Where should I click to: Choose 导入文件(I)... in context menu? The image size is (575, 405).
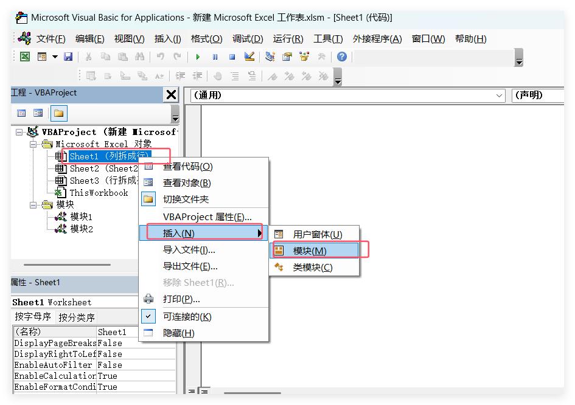(x=204, y=250)
